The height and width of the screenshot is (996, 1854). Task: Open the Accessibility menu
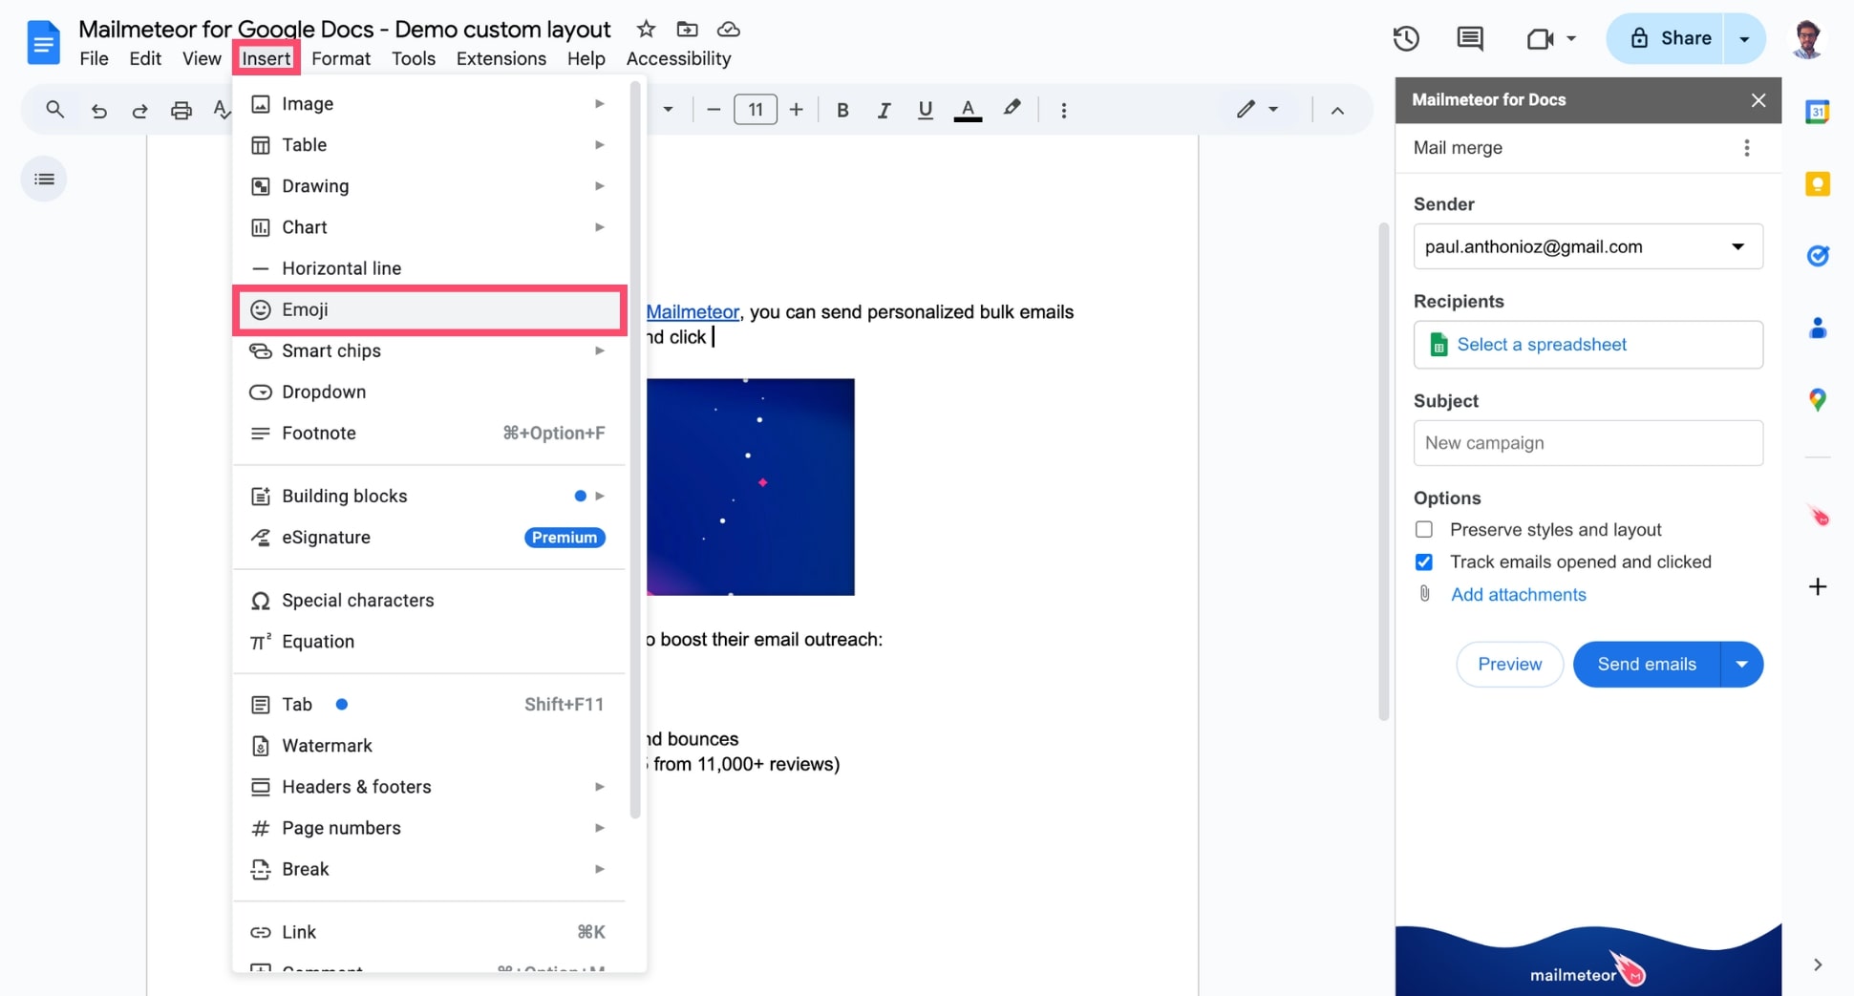678,58
